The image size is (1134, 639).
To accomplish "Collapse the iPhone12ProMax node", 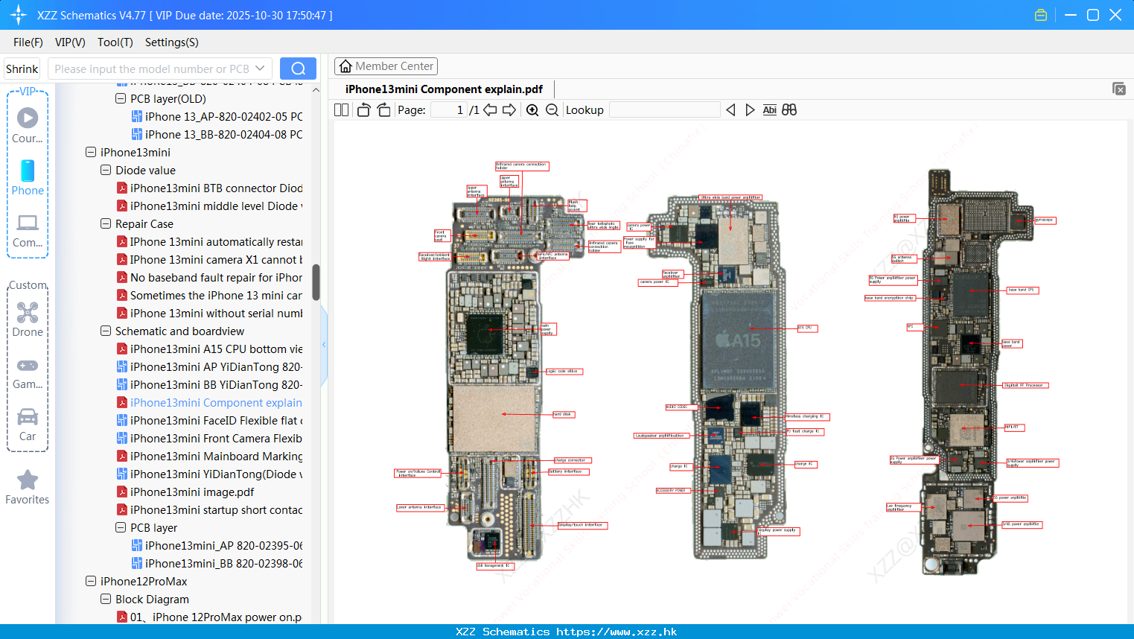I will pos(91,581).
